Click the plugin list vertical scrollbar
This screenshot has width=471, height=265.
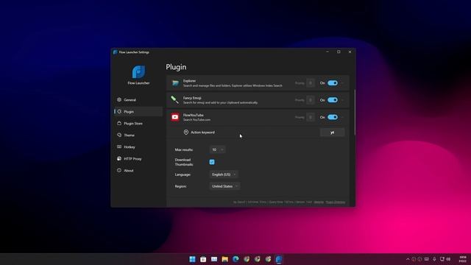355,112
